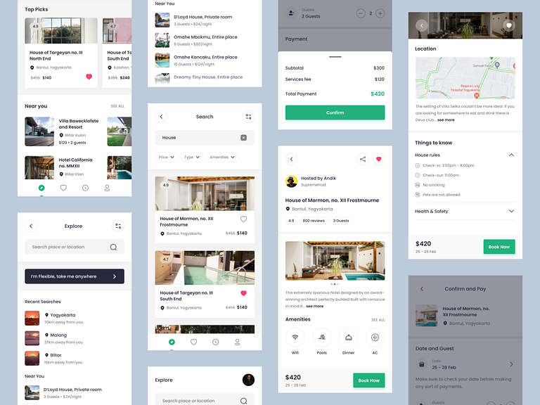The width and height of the screenshot is (540, 405).
Task: Toggle the heart on House of Targeyan North End
Action: (x=89, y=77)
